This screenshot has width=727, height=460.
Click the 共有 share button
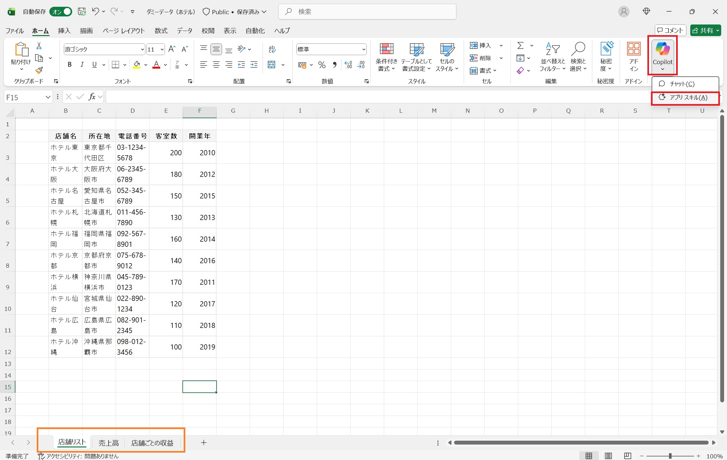(703, 30)
